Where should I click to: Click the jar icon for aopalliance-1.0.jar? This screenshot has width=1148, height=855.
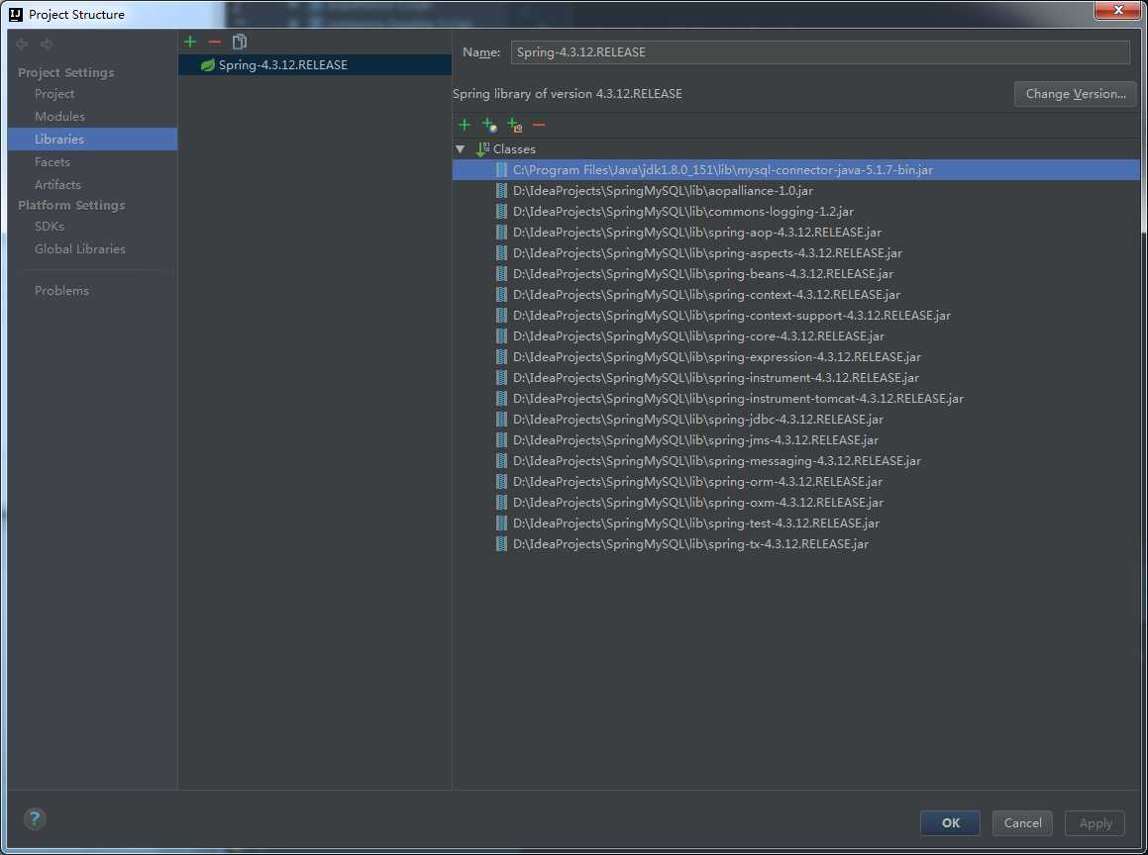pos(501,191)
